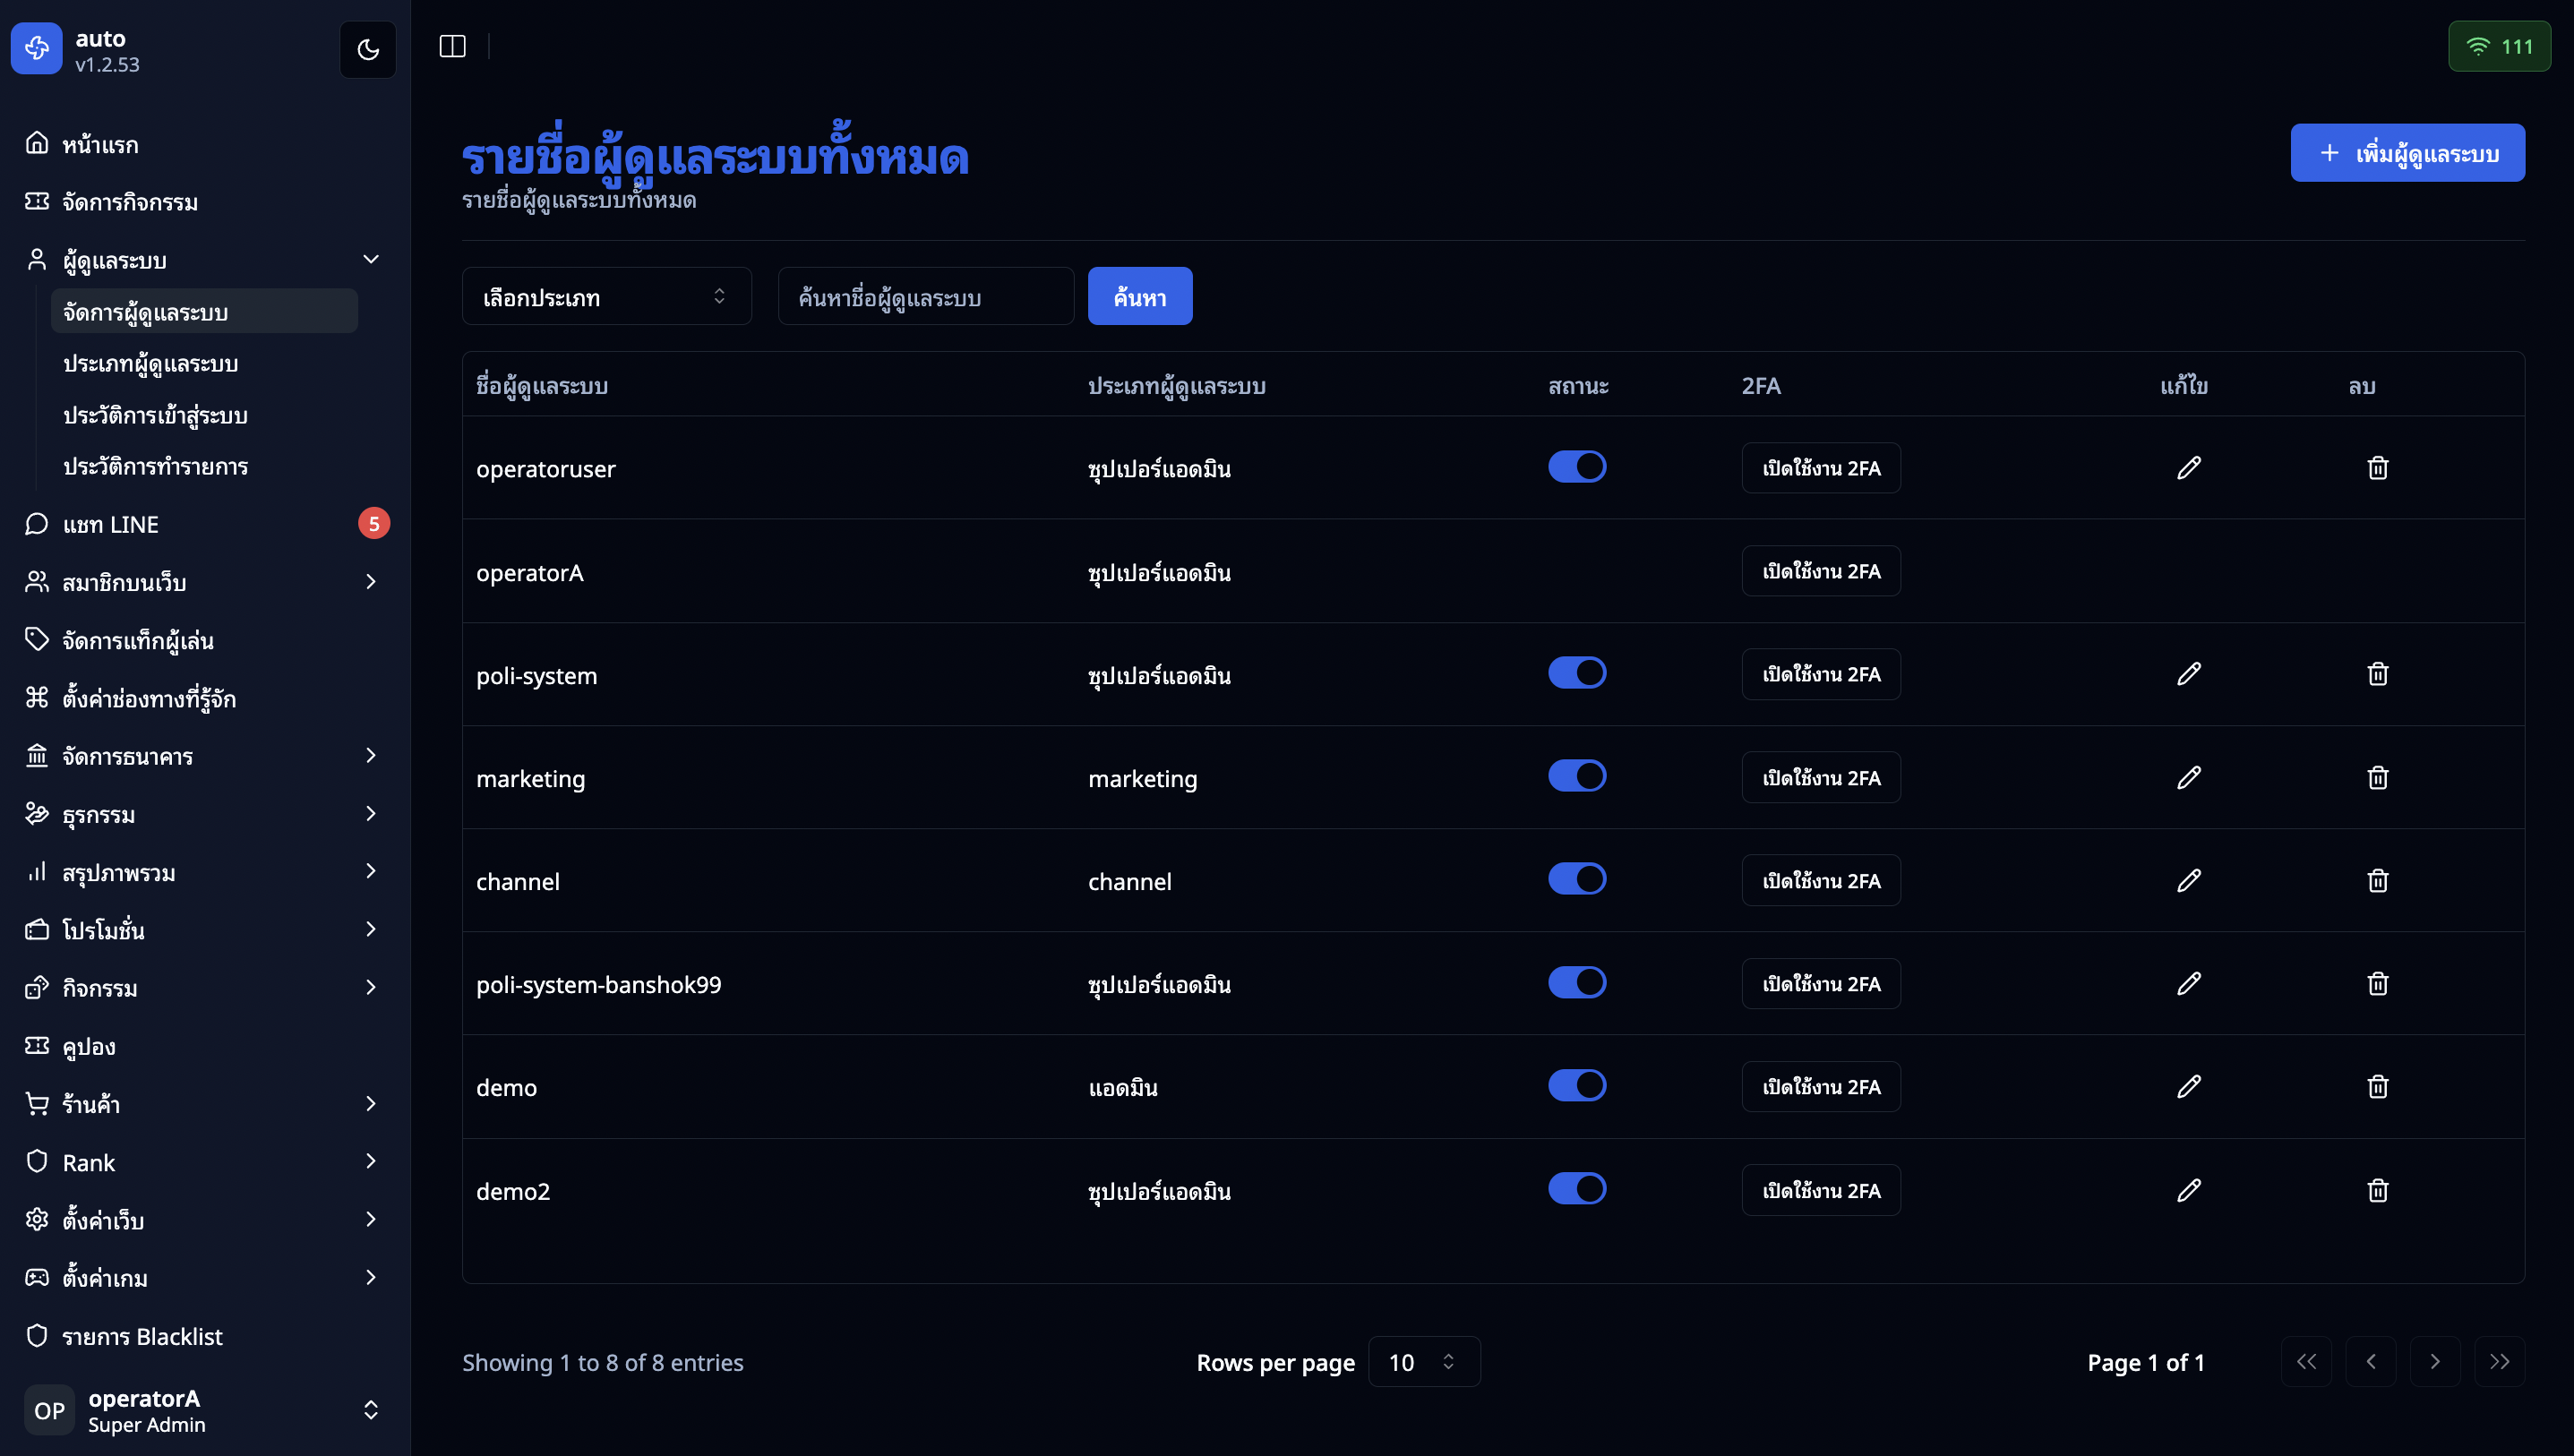The height and width of the screenshot is (1456, 2574).
Task: Click edit pencil for operatoruser
Action: pyautogui.click(x=2188, y=468)
